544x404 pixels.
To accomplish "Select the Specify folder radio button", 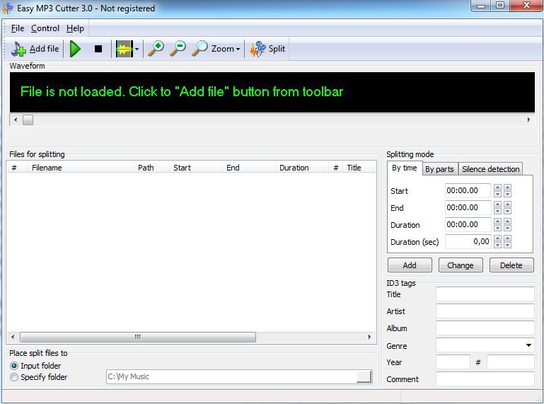I will [x=14, y=377].
